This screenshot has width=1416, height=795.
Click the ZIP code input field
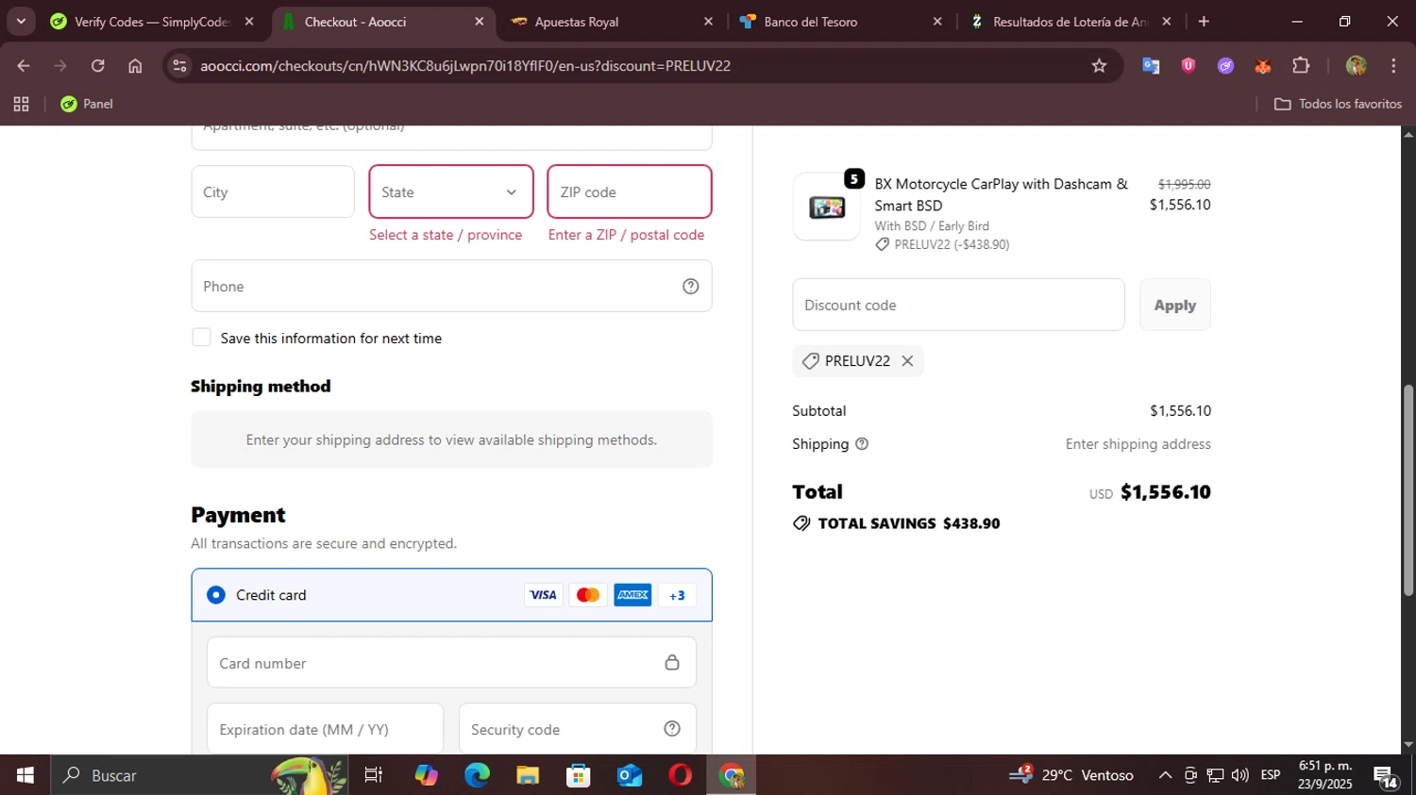pyautogui.click(x=630, y=191)
